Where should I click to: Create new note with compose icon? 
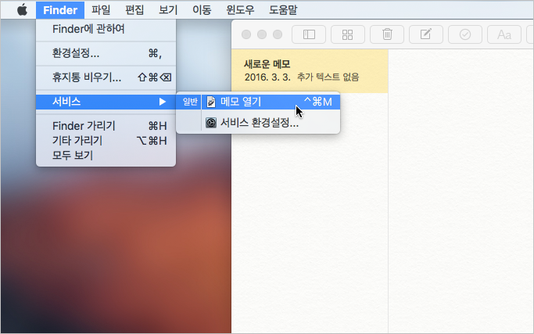[425, 34]
